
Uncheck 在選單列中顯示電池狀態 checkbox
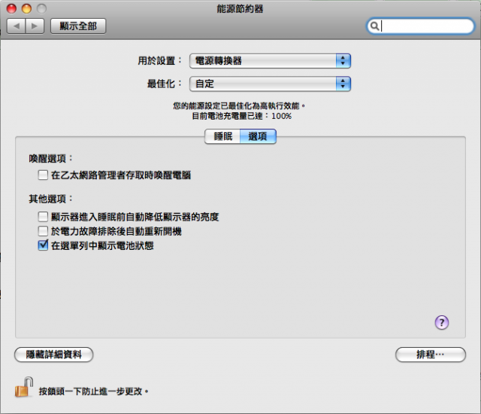coord(43,245)
